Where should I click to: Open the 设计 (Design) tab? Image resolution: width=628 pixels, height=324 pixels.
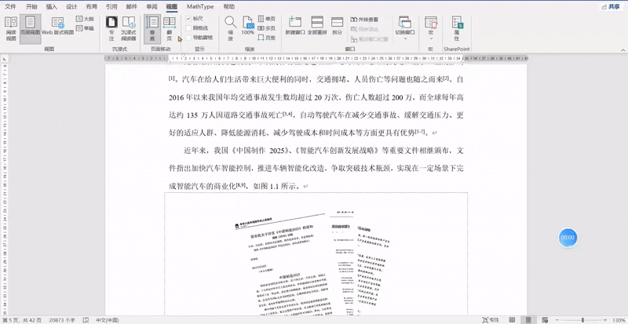[71, 7]
